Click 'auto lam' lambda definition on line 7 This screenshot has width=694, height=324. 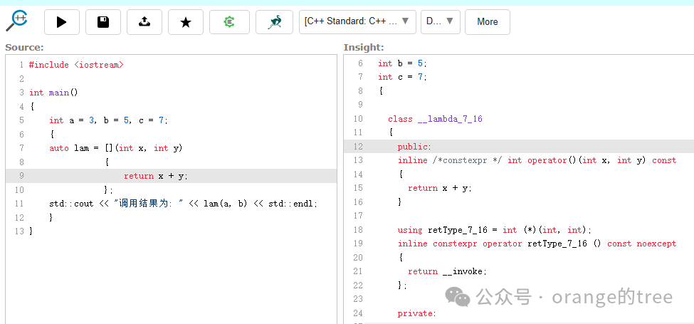pyautogui.click(x=116, y=148)
